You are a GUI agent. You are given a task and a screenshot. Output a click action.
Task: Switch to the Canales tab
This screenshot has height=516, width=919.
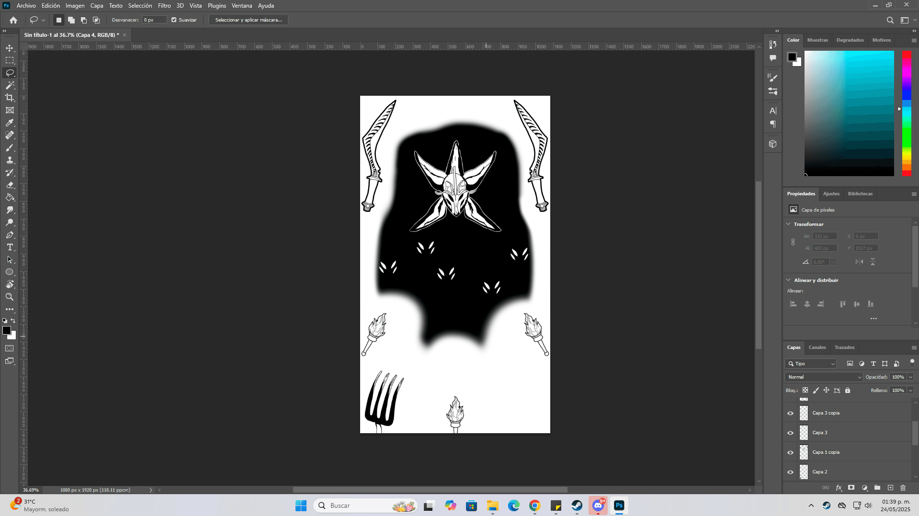click(817, 348)
